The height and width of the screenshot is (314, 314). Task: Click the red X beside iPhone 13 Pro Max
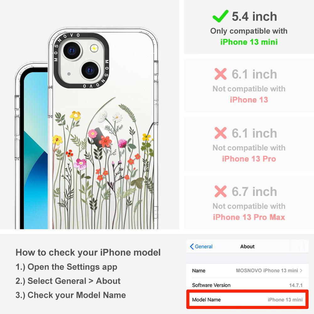click(x=220, y=192)
